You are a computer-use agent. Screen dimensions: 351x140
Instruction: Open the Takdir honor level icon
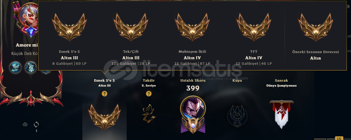[149, 115]
